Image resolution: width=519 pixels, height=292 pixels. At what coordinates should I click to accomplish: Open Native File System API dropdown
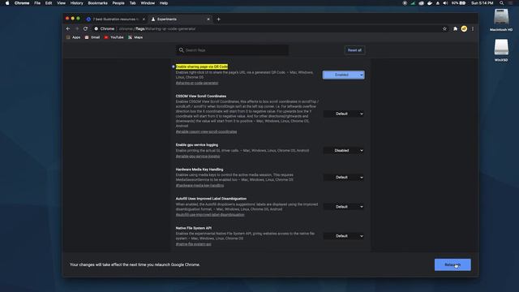click(x=344, y=236)
